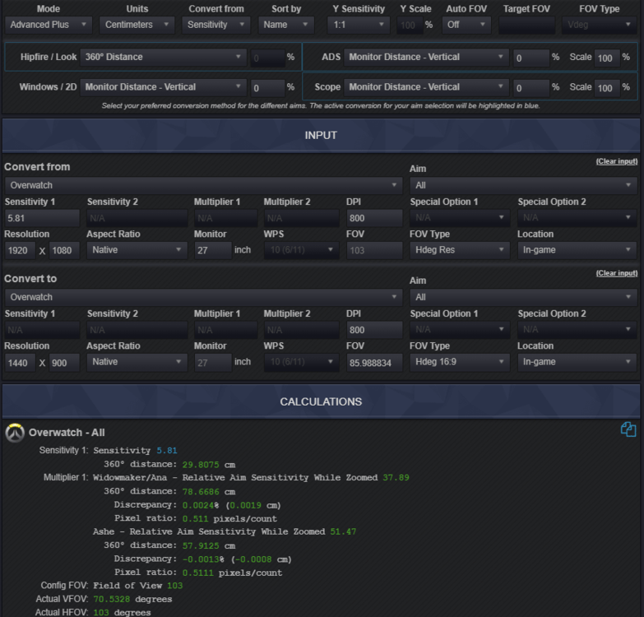This screenshot has width=644, height=617.
Task: Click the Target FOV input field
Action: pyautogui.click(x=526, y=26)
